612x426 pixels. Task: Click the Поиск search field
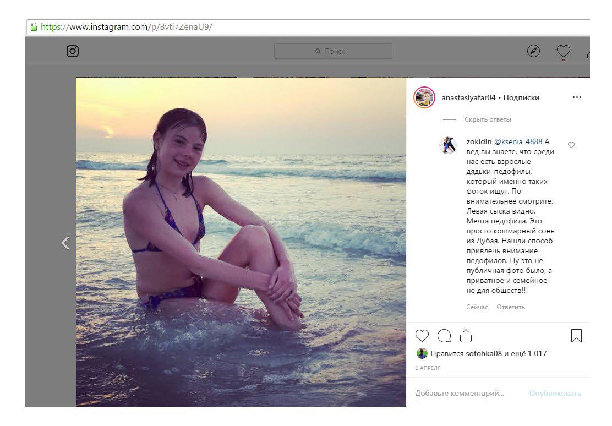(x=333, y=51)
